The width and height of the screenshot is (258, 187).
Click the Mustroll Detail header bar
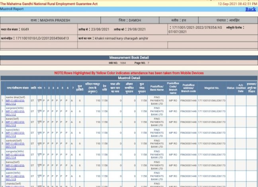pos(129,78)
